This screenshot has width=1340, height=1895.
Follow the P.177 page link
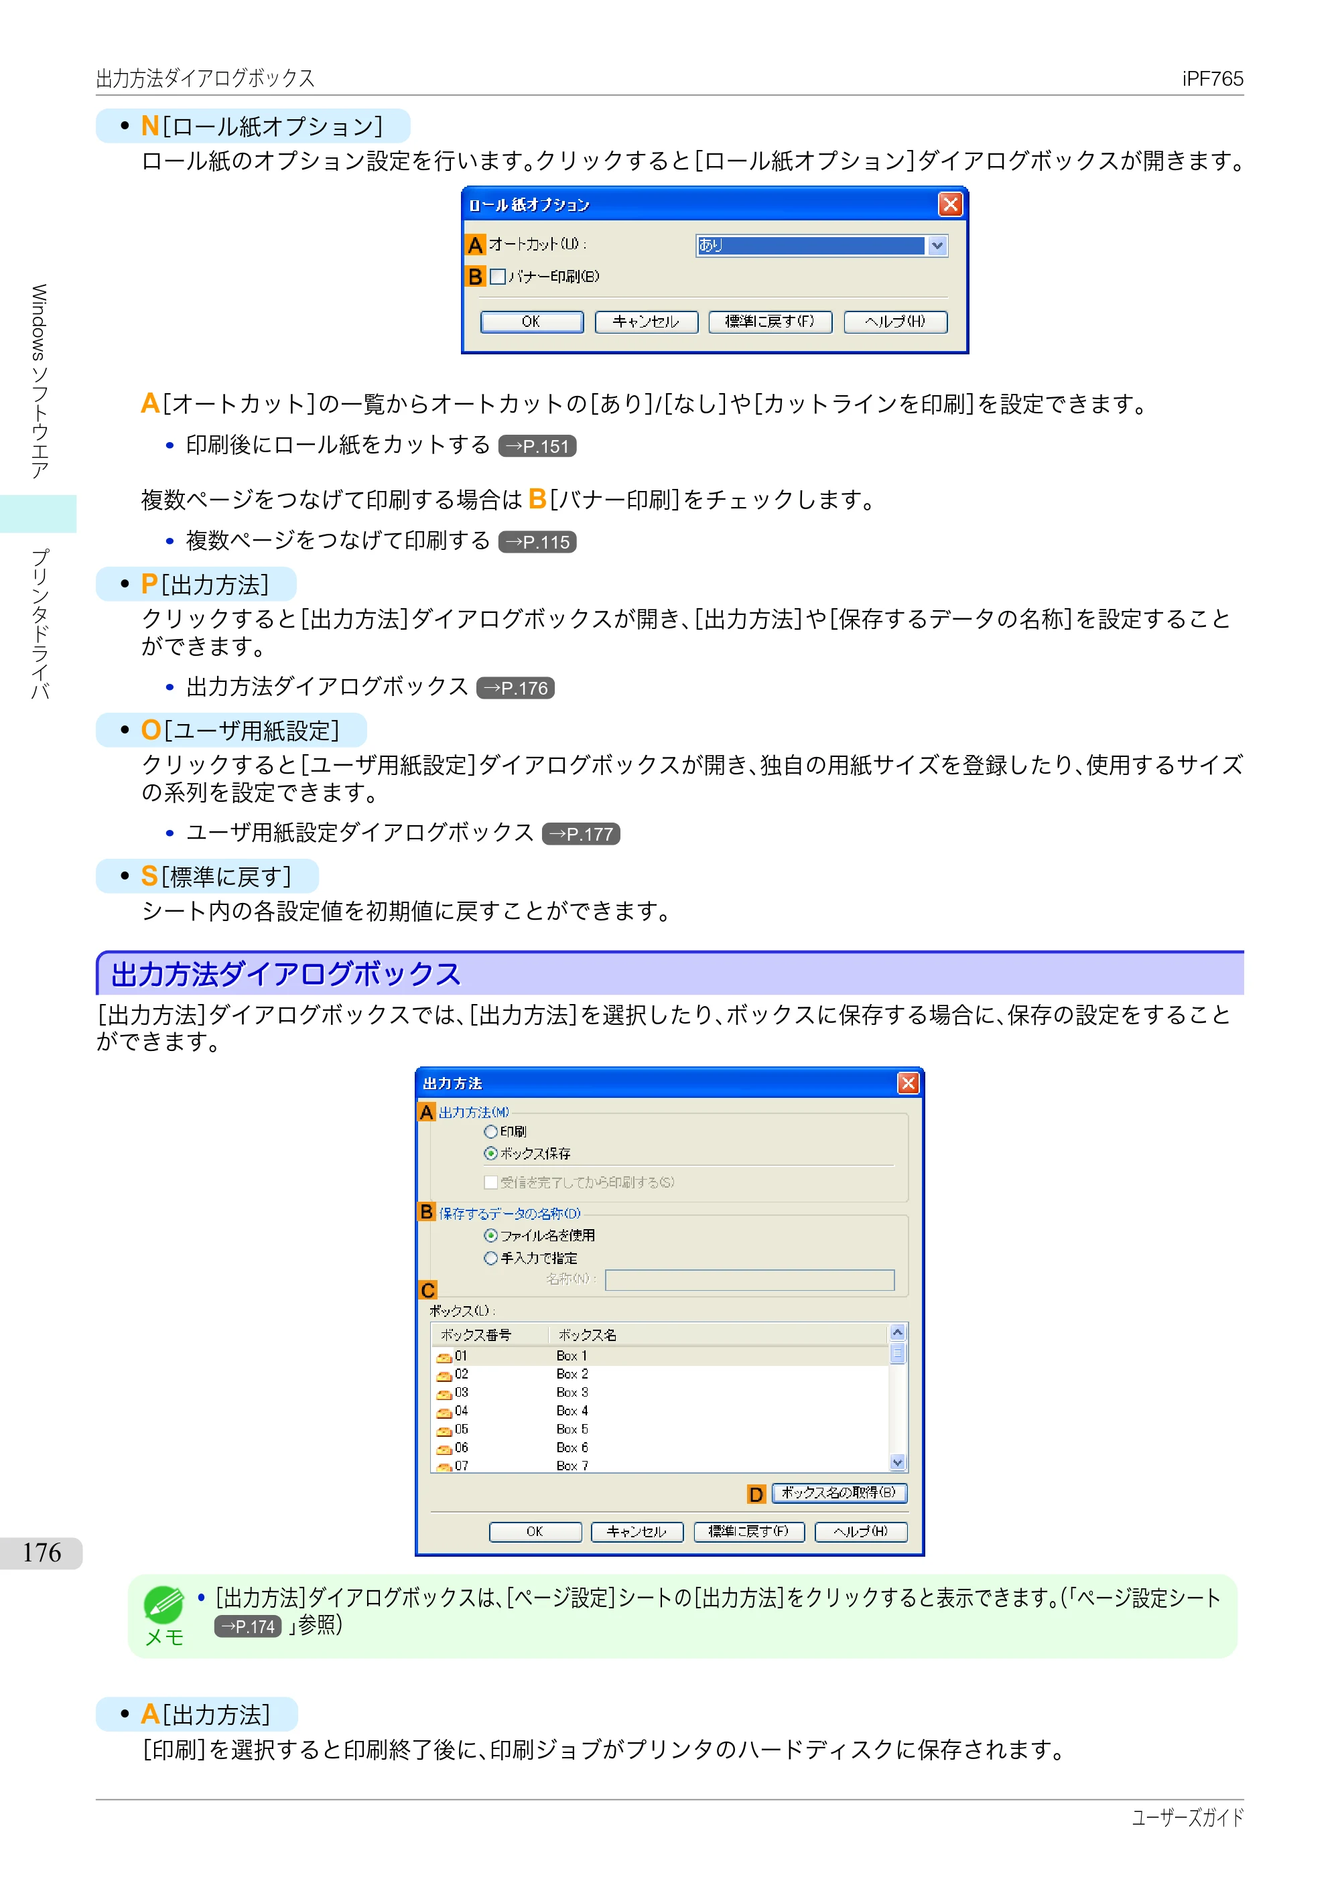(582, 835)
